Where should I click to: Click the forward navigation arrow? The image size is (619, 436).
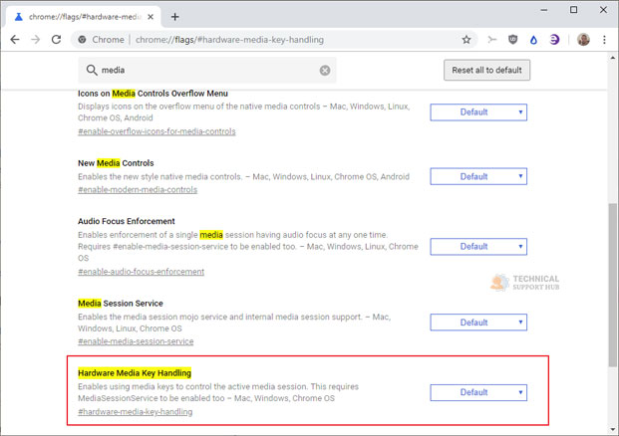tap(36, 40)
